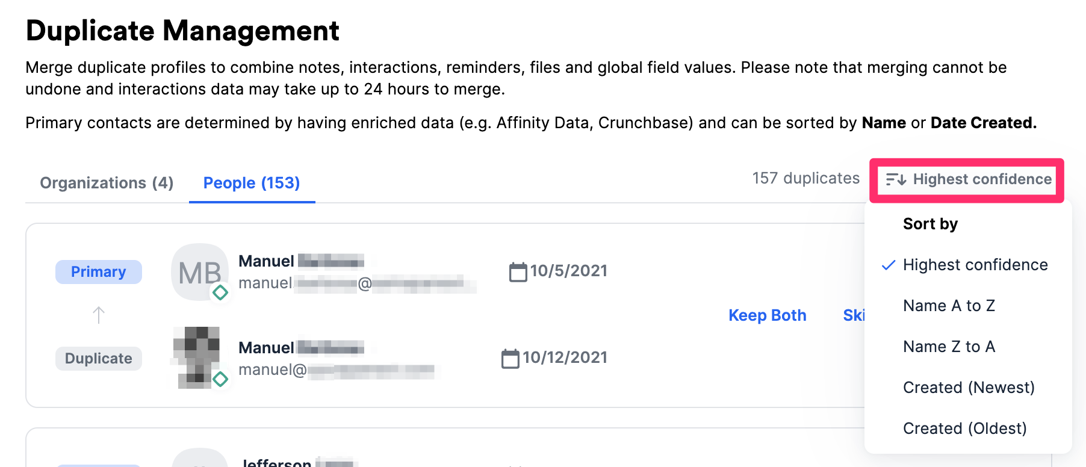Click the calendar icon next to 10/12/2021
Screen dimensions: 1086x467
coord(510,358)
